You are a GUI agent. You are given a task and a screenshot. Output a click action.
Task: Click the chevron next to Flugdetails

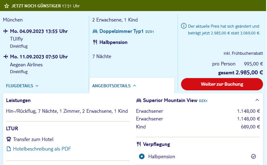[x=37, y=86]
